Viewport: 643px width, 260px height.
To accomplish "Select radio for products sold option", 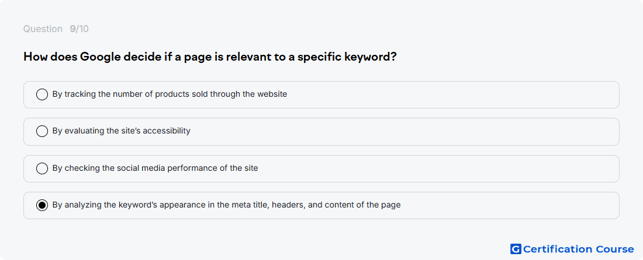I will [42, 94].
